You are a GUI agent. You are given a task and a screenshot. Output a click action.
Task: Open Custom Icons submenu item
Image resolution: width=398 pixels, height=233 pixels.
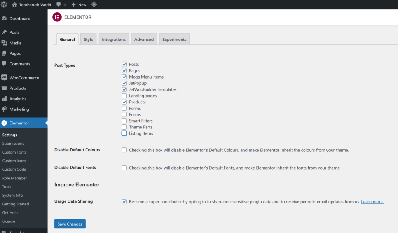pos(14,161)
